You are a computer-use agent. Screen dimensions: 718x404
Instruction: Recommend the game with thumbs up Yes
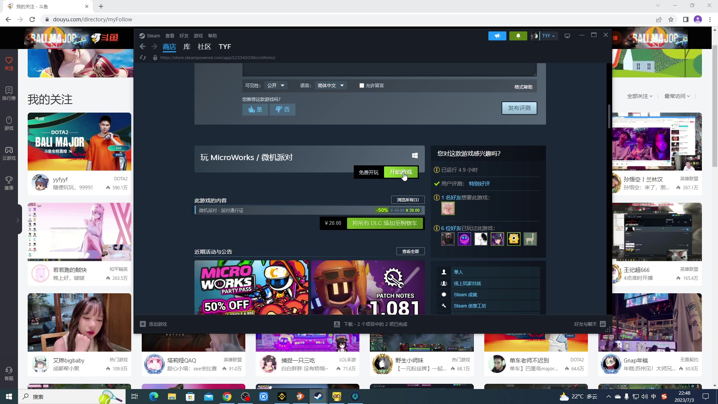[x=255, y=110]
